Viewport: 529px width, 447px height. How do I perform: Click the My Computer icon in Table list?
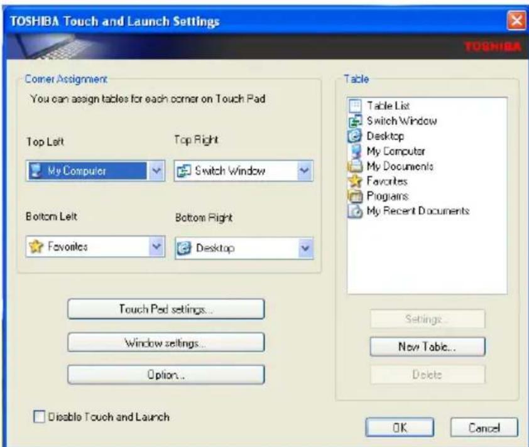356,151
